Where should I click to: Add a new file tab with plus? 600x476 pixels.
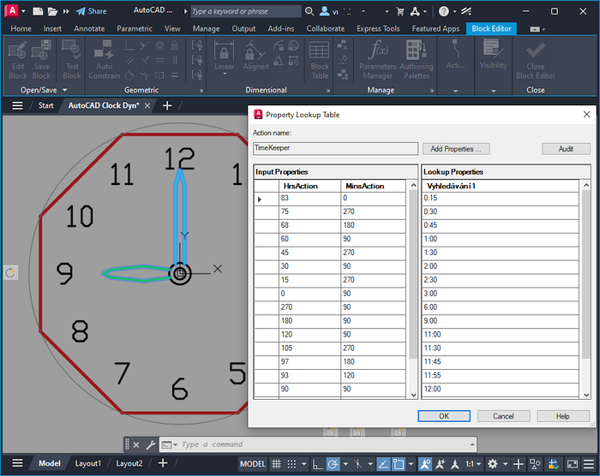pyautogui.click(x=167, y=105)
